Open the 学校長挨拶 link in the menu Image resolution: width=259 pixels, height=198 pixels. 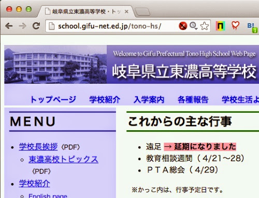pos(38,147)
